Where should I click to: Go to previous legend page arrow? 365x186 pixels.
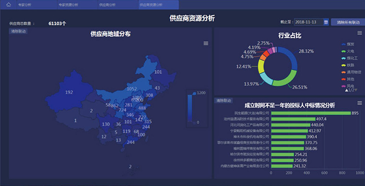coord(347,90)
